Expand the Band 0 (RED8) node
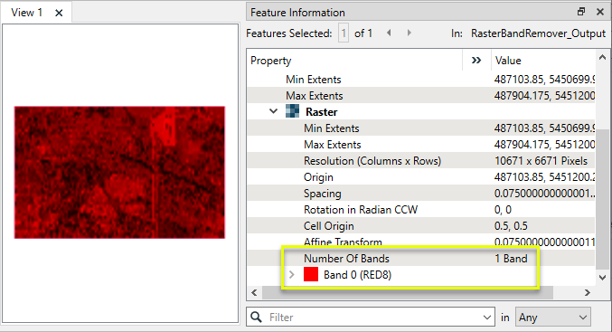 292,275
